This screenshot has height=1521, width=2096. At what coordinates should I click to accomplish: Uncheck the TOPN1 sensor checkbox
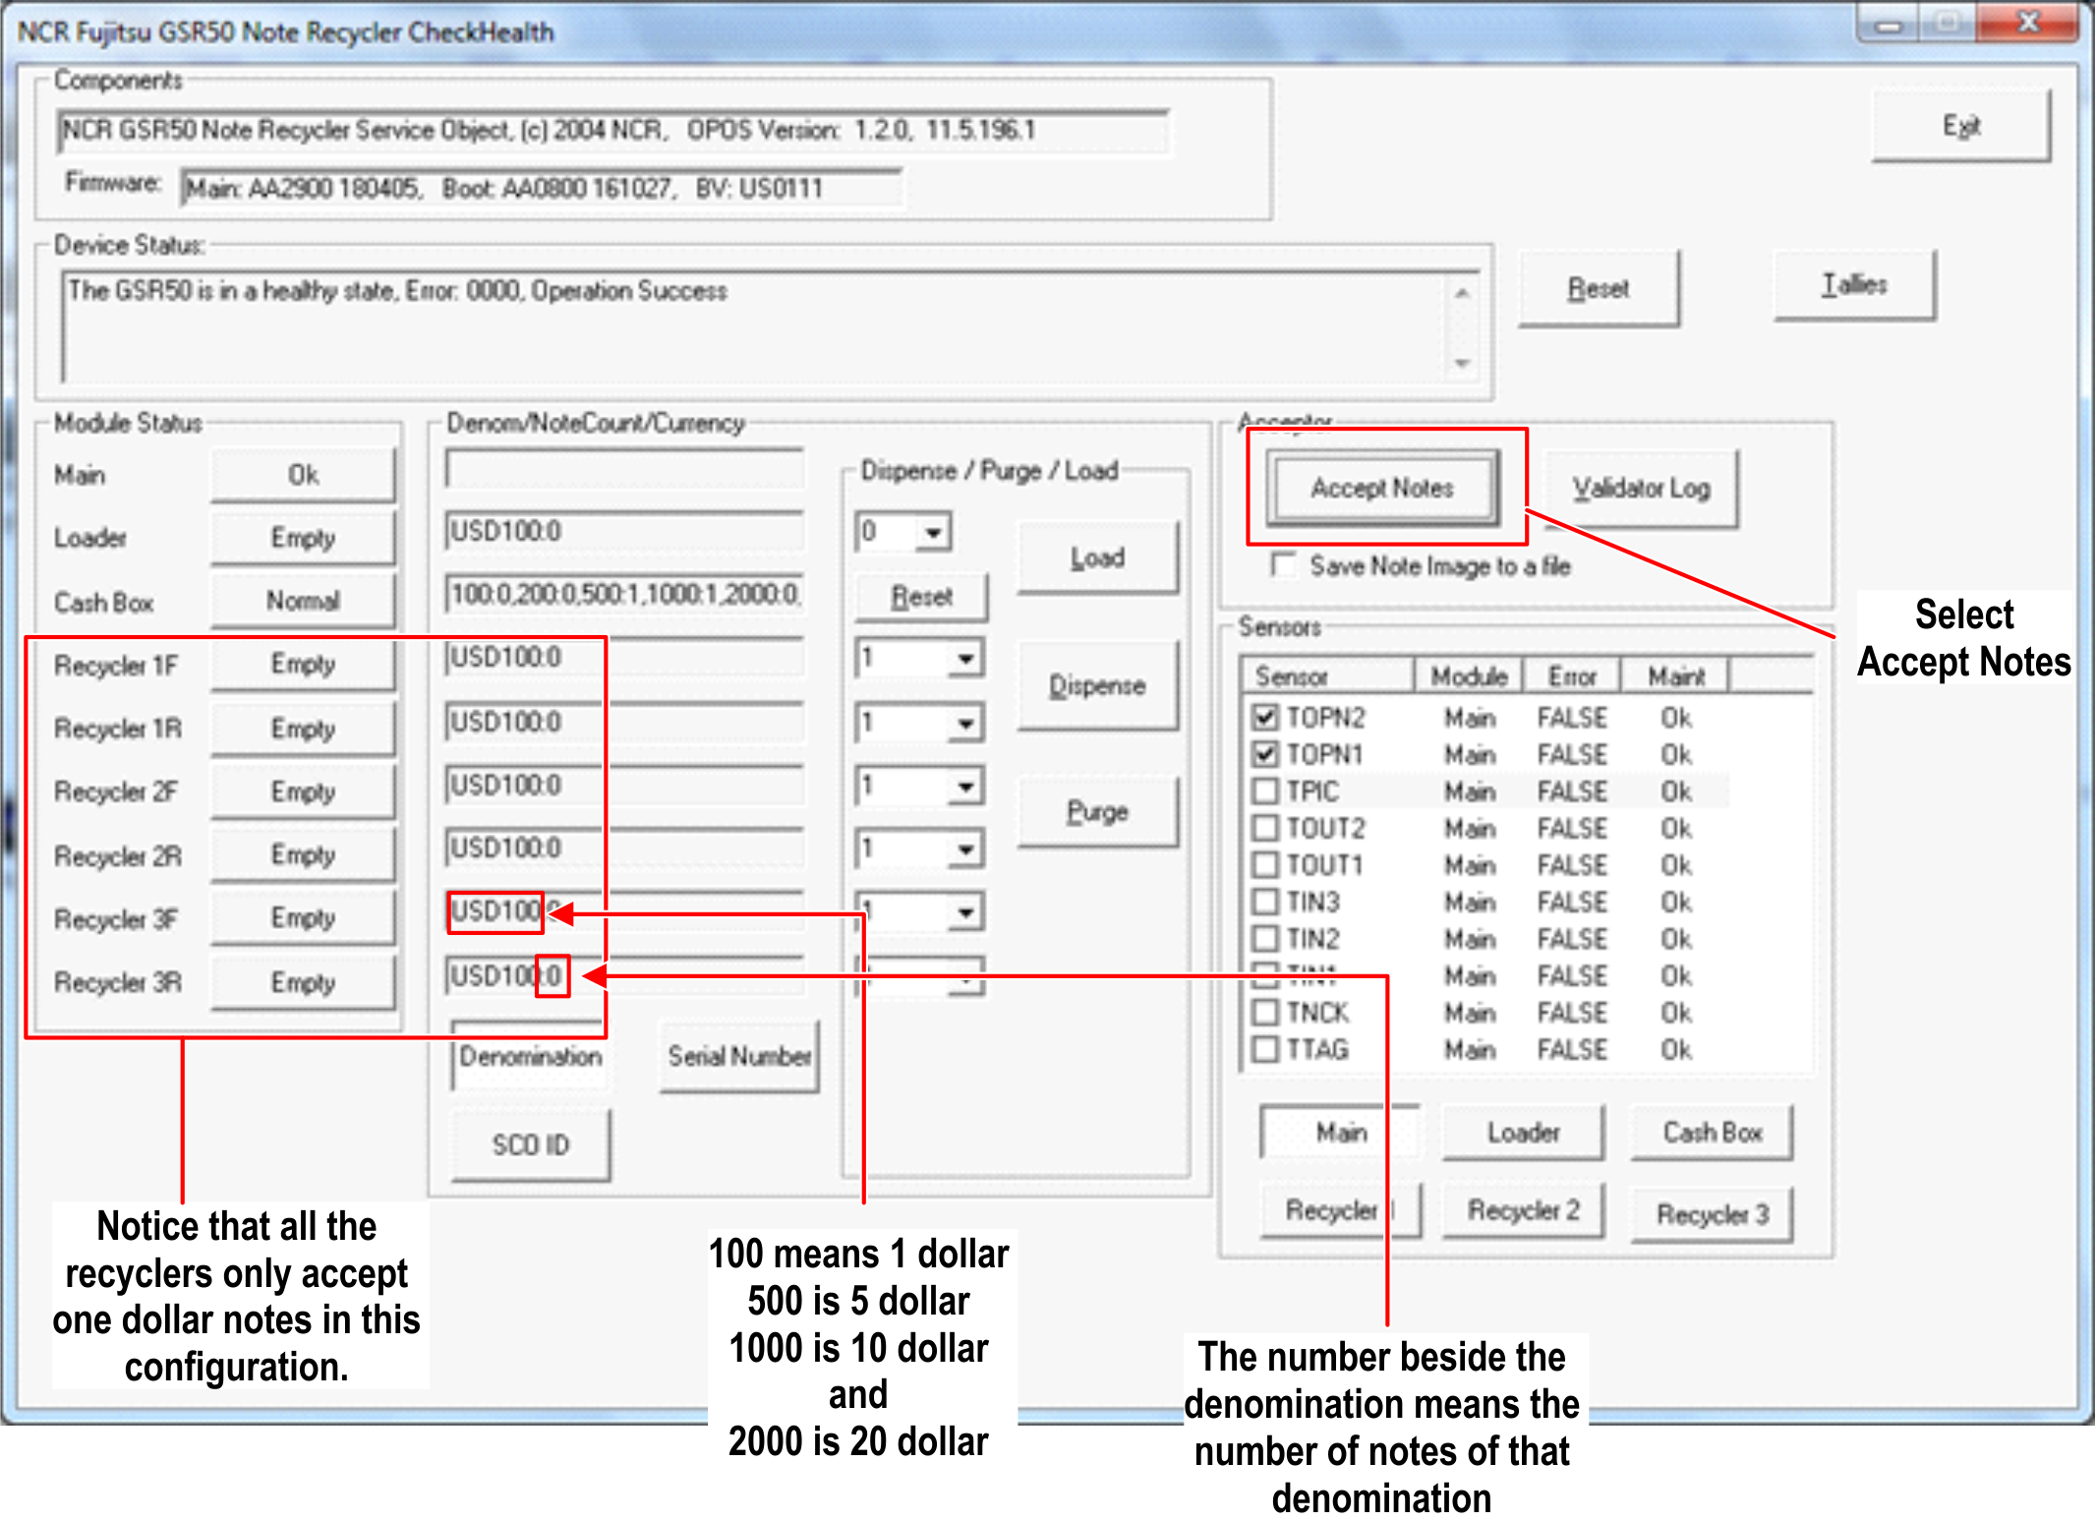pyautogui.click(x=1265, y=754)
